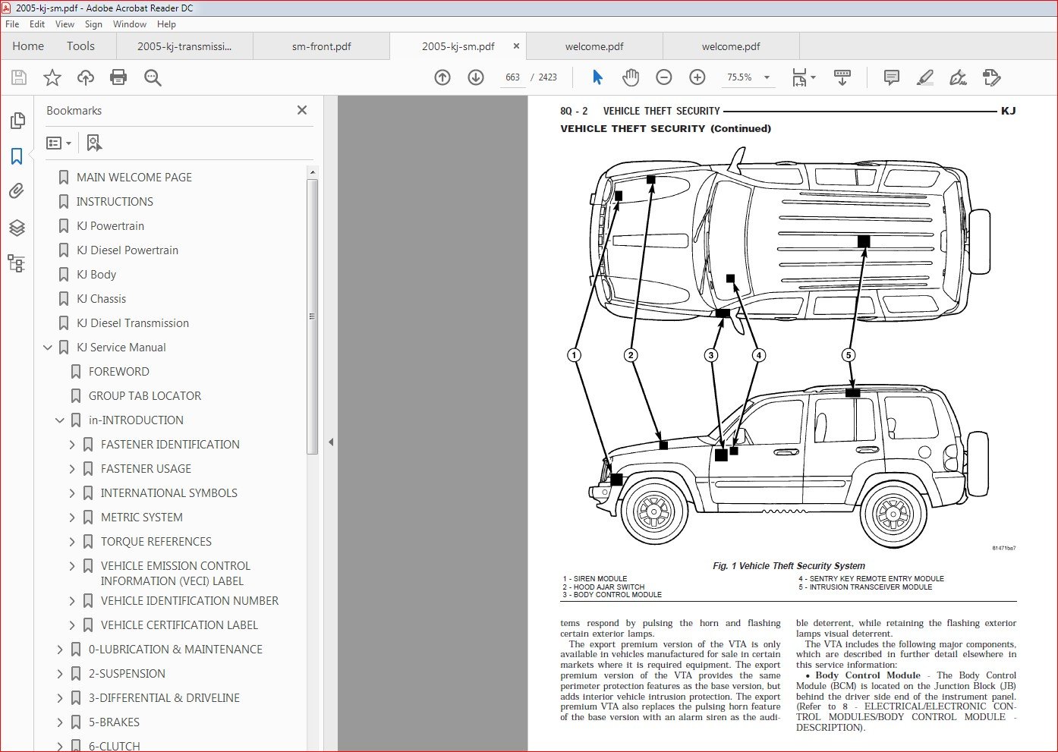Screen dimensions: 1058x752
Task: Collapse the navigation pane arrow
Action: click(330, 442)
